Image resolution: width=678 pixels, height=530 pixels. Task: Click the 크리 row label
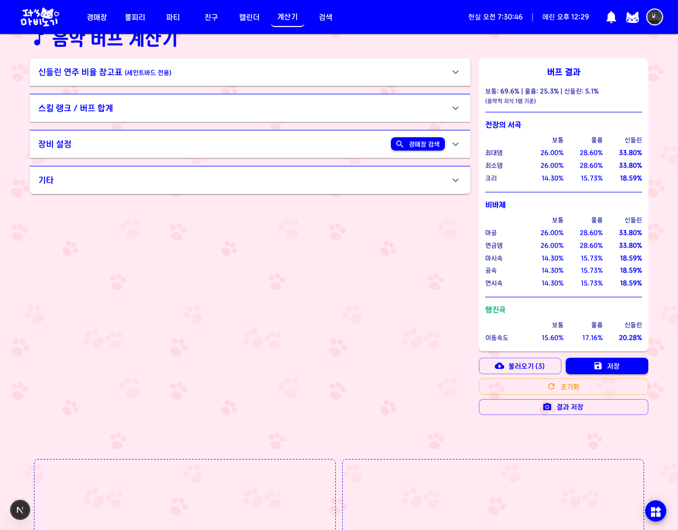[491, 178]
